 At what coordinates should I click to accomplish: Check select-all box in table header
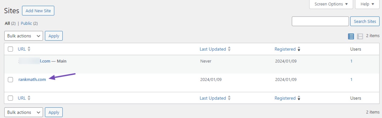click(x=11, y=49)
